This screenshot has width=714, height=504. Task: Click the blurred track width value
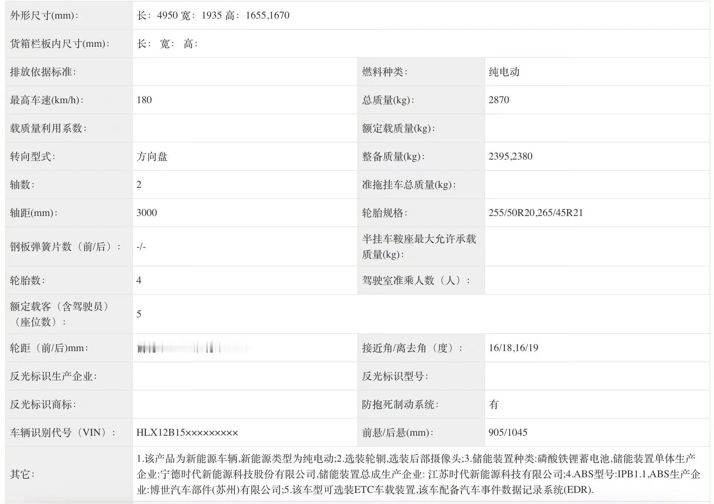coord(195,348)
